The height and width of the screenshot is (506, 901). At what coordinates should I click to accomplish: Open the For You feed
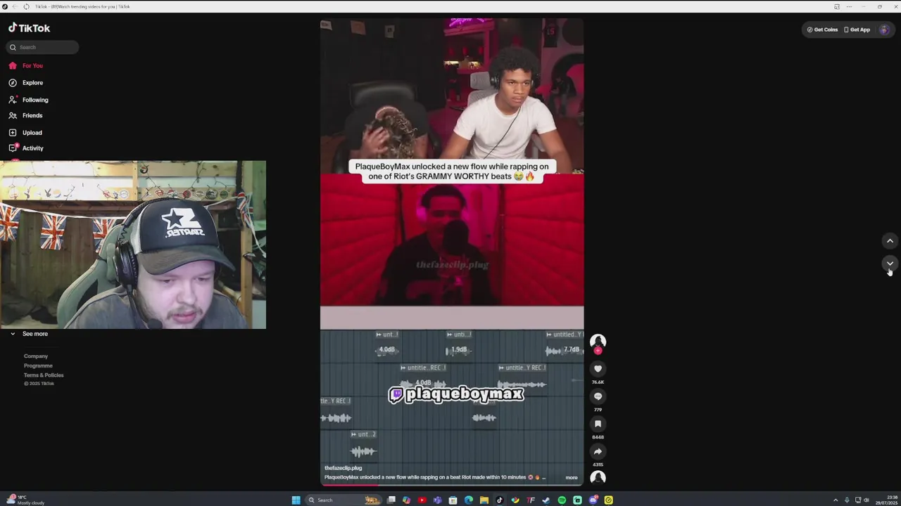[32, 65]
